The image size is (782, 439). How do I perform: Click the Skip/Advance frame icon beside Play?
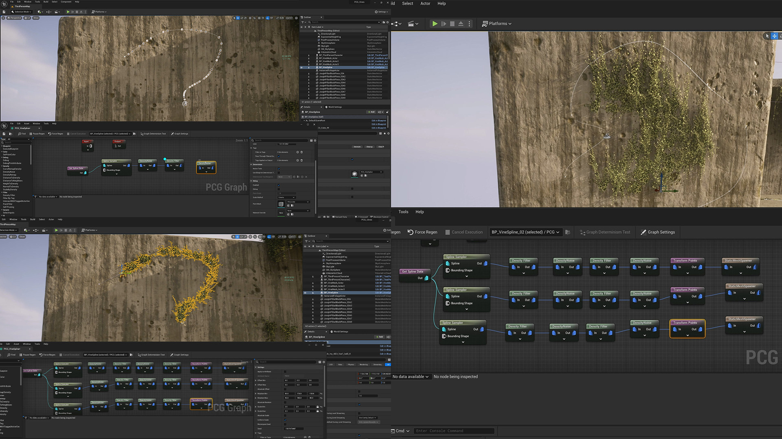point(444,24)
